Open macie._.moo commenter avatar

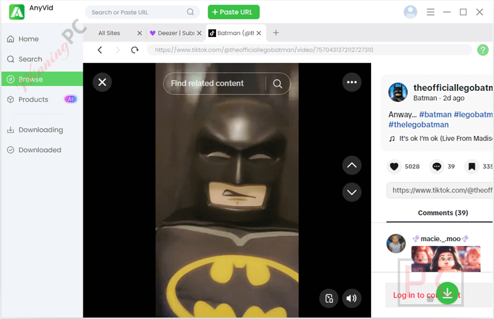click(396, 244)
